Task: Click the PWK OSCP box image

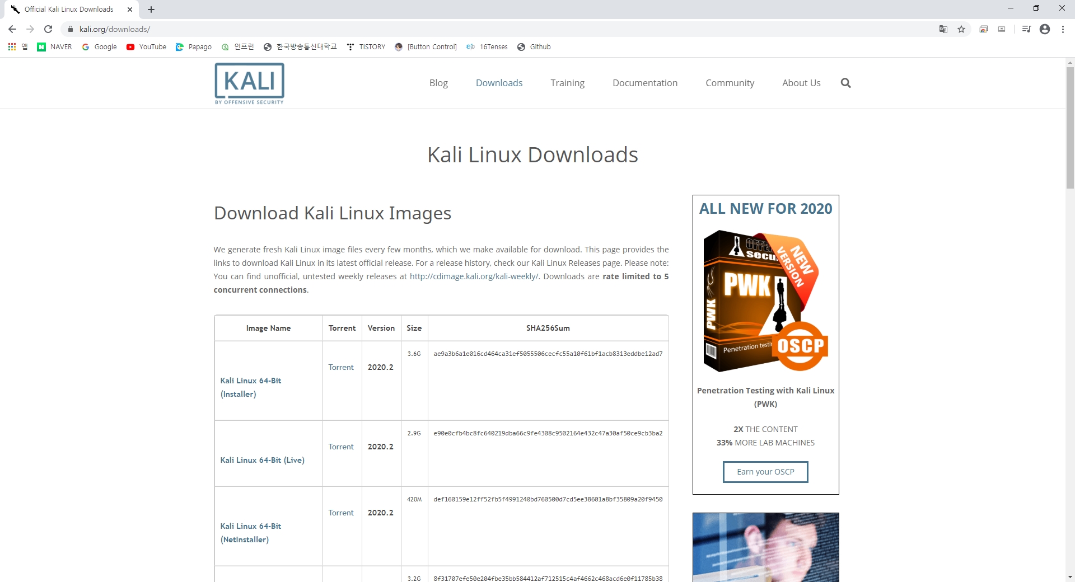Action: point(765,301)
